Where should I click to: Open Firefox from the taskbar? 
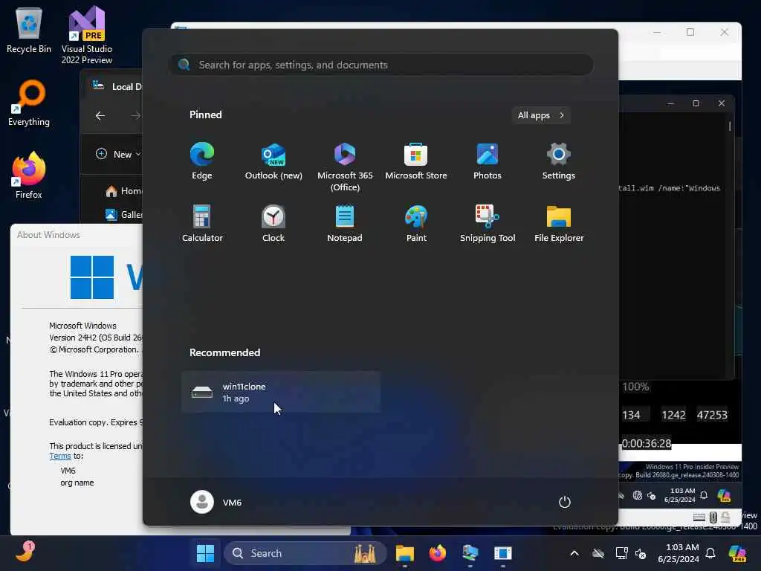tap(437, 553)
